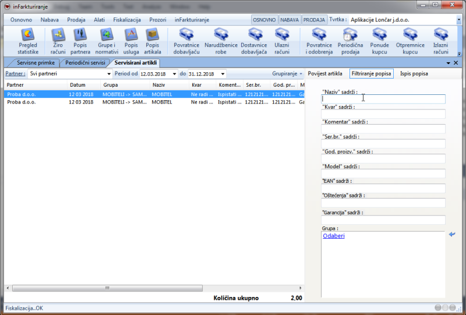Screen dimensions: 466x315
Task: Sort by Datum column header
Action: pos(84,85)
